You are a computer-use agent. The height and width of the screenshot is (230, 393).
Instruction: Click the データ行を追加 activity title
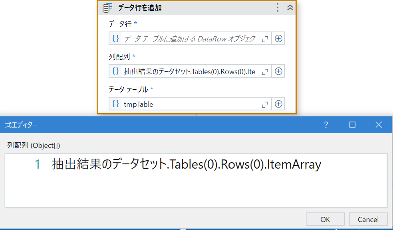[x=140, y=8]
